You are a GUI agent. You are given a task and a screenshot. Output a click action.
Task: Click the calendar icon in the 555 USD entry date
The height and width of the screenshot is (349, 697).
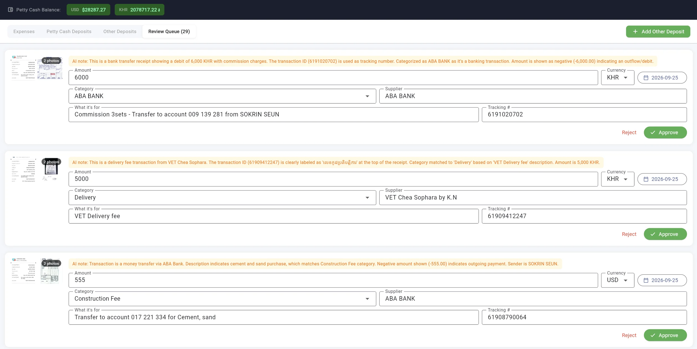[646, 280]
